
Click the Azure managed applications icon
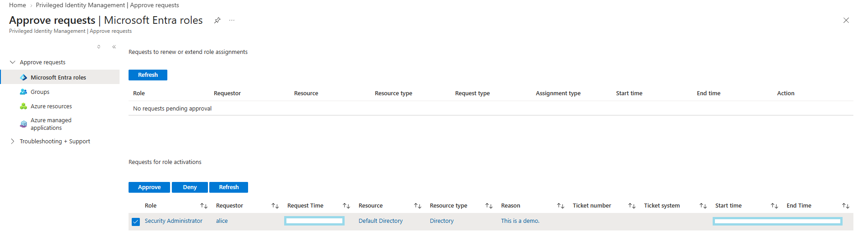pos(23,124)
